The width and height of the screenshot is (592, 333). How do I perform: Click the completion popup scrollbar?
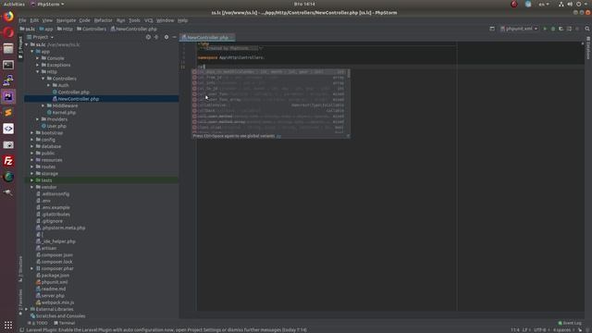[x=348, y=74]
